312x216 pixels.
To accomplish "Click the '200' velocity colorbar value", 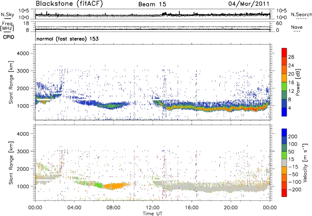I will click(x=293, y=136).
